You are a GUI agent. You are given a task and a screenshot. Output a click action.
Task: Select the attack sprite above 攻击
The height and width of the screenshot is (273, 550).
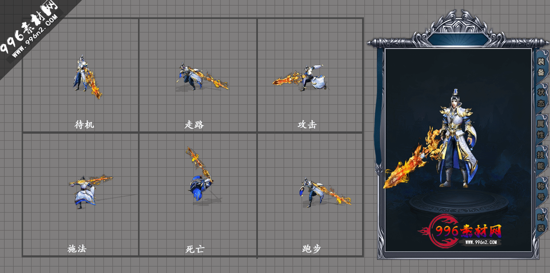click(x=300, y=78)
